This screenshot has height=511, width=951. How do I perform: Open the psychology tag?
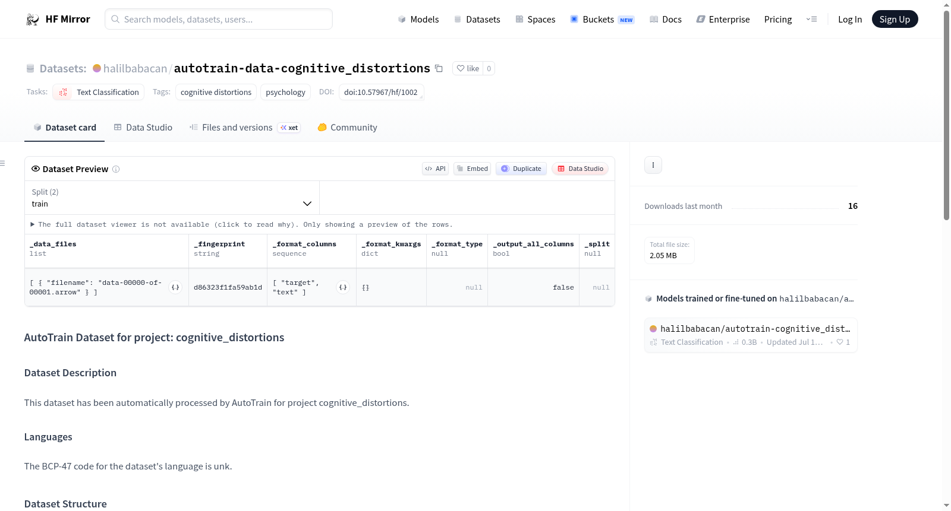tap(285, 92)
